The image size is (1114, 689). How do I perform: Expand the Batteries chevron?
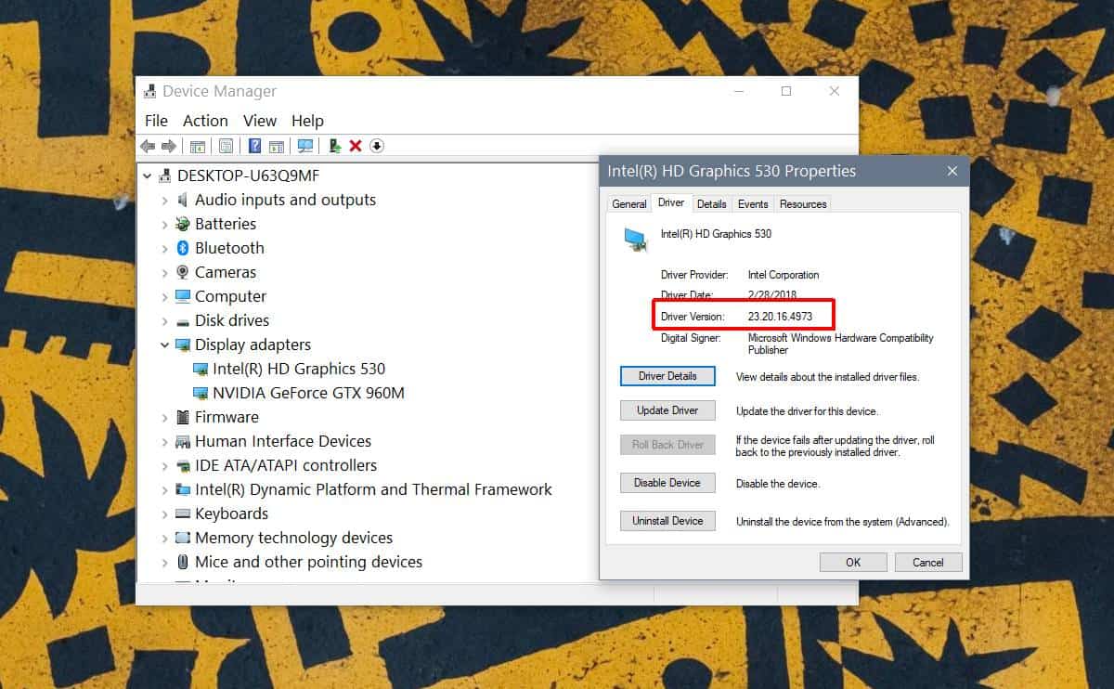coord(164,224)
